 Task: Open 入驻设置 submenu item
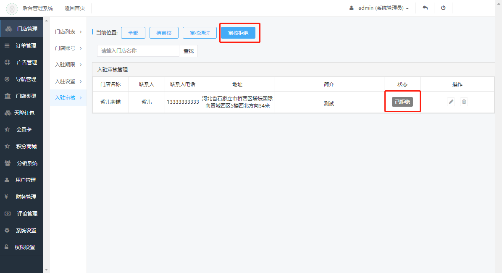click(68, 81)
